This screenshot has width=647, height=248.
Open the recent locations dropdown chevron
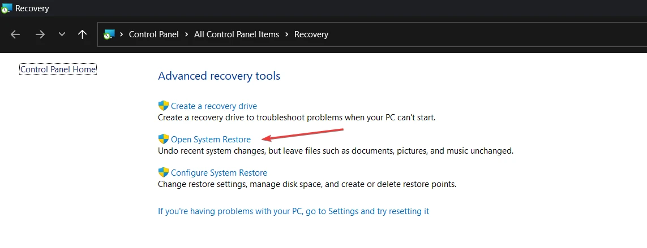62,34
